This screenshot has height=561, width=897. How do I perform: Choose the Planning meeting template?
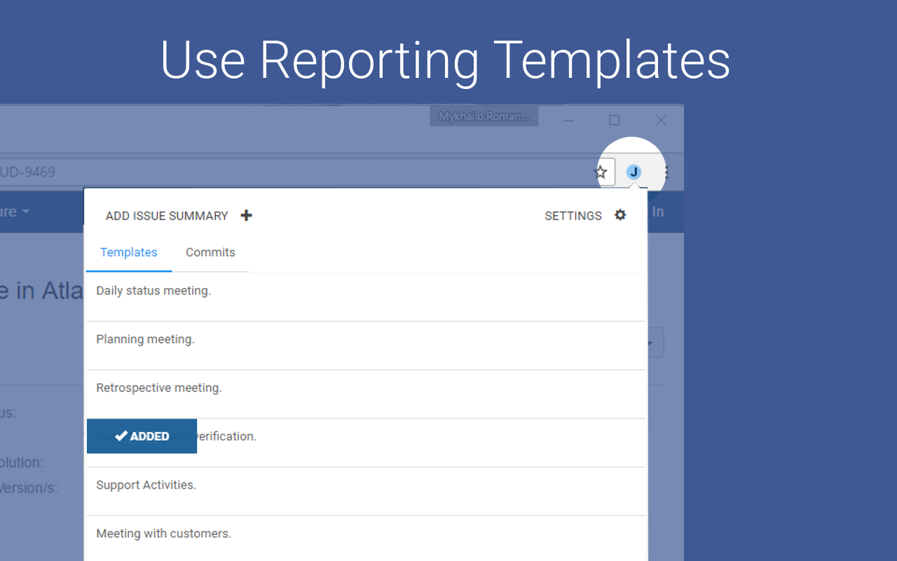click(x=366, y=346)
